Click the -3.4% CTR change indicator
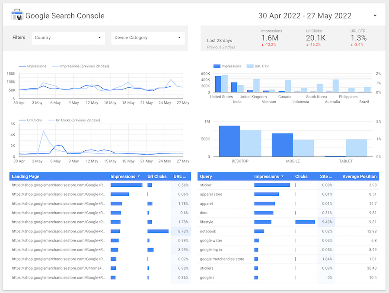The height and width of the screenshot is (293, 389). point(357,45)
